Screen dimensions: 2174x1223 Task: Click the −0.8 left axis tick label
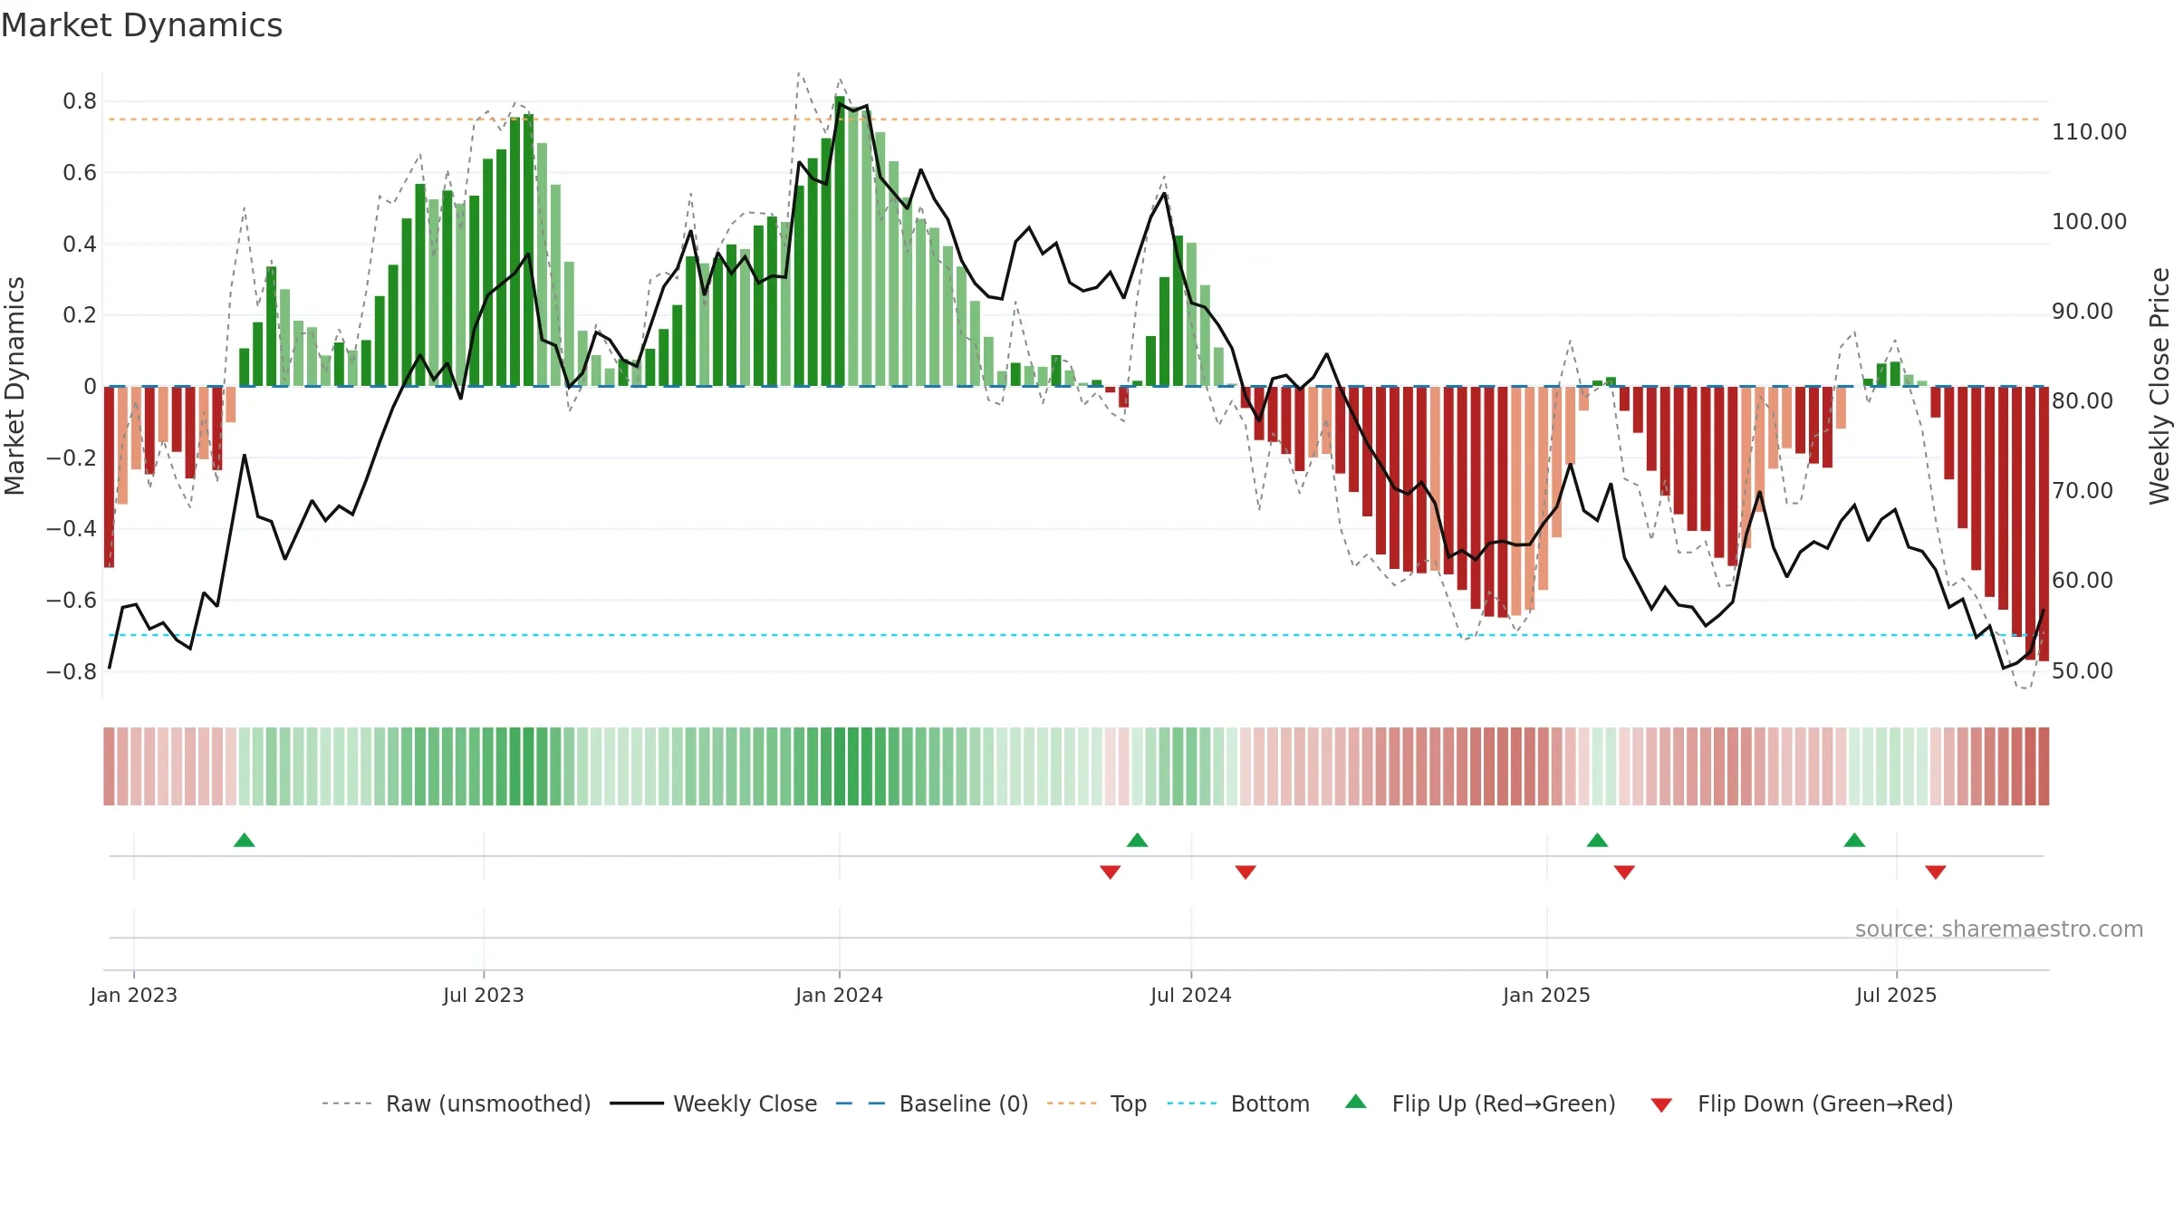pyautogui.click(x=72, y=672)
